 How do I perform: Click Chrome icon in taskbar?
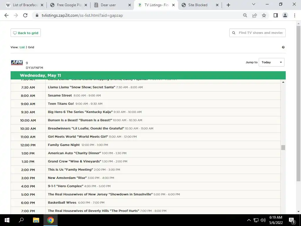click(51, 220)
